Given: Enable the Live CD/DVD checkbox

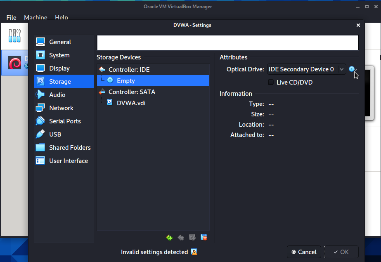Looking at the screenshot, I should click(271, 82).
